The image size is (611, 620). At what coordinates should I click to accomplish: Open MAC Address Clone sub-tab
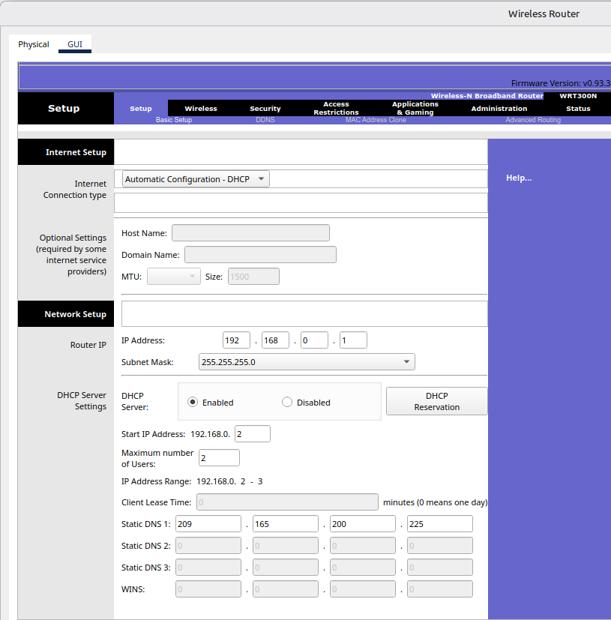(376, 120)
